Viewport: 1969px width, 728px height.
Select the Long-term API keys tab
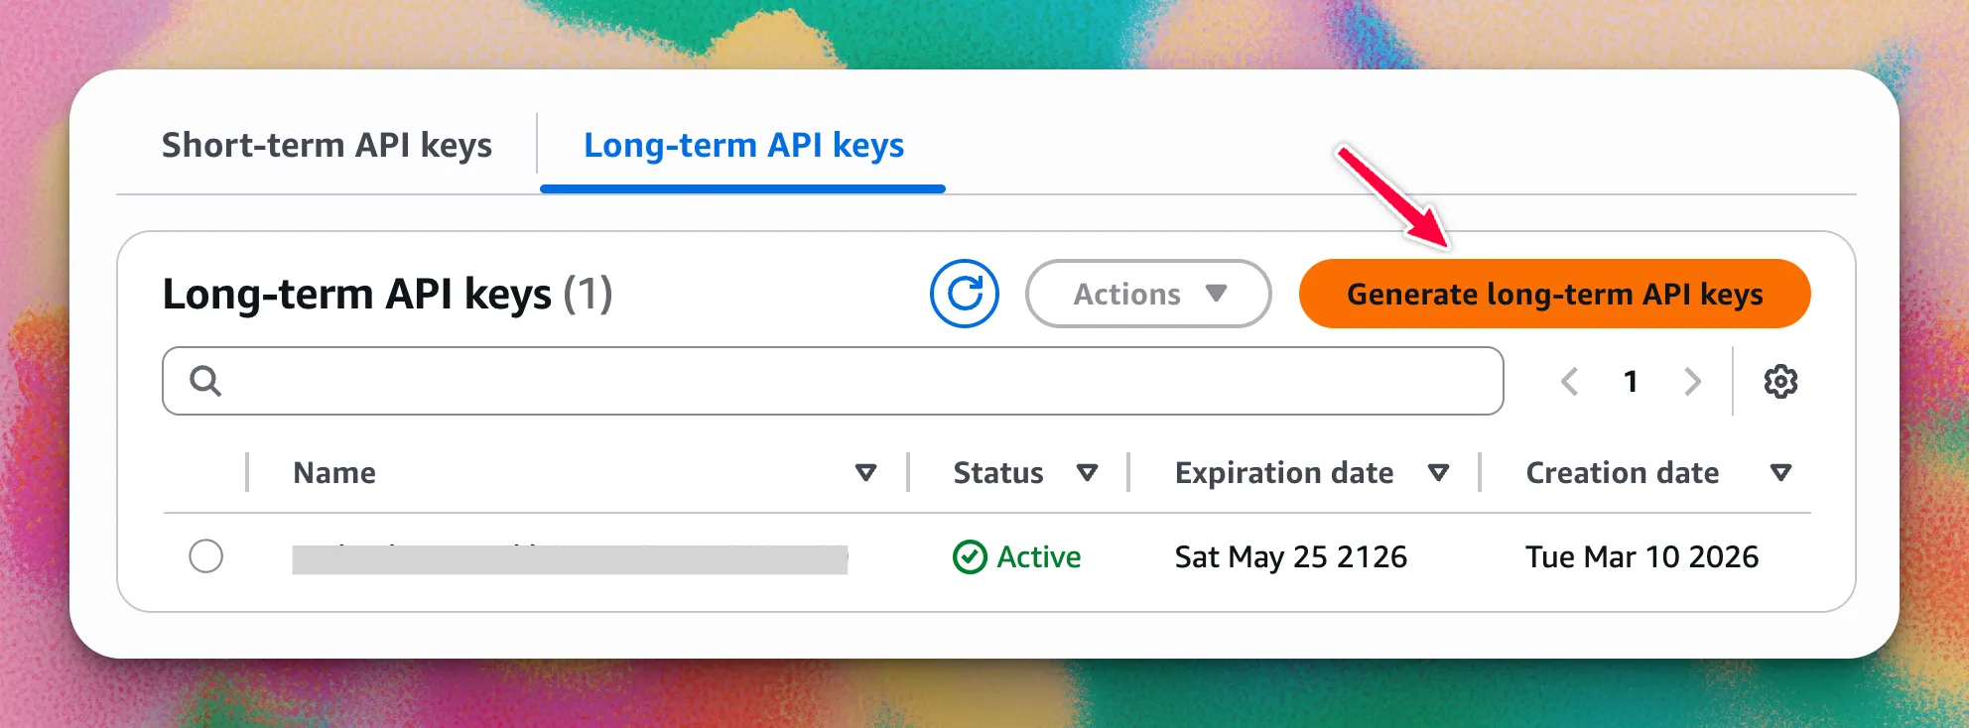tap(743, 145)
